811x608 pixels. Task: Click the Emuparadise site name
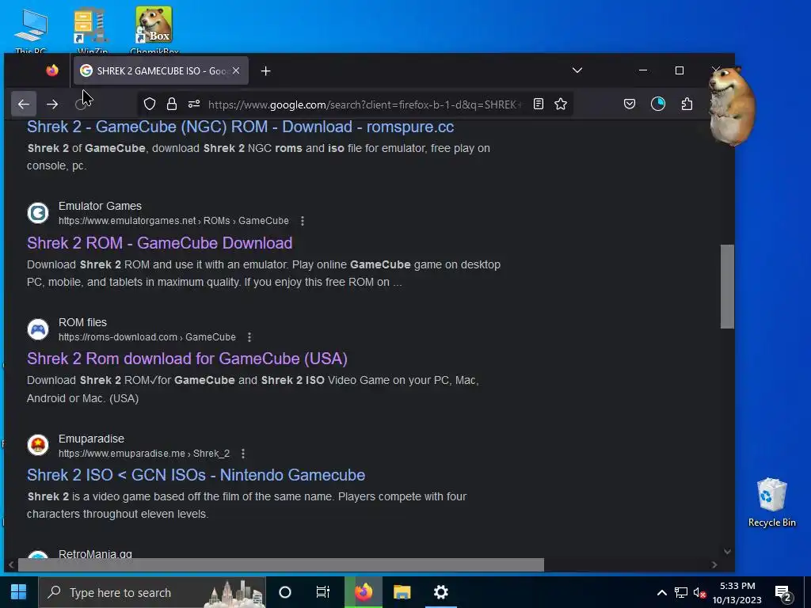91,439
